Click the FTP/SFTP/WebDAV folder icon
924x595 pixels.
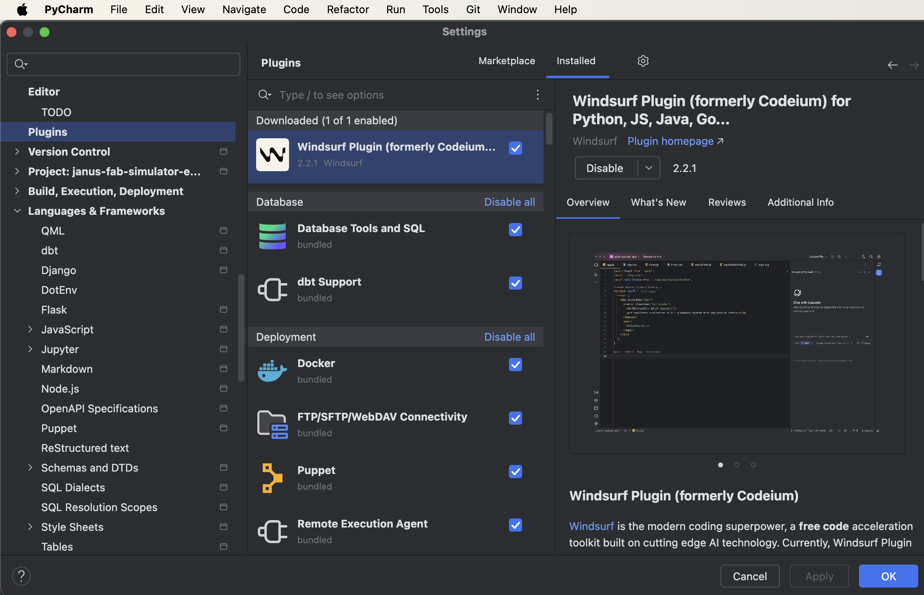(272, 425)
